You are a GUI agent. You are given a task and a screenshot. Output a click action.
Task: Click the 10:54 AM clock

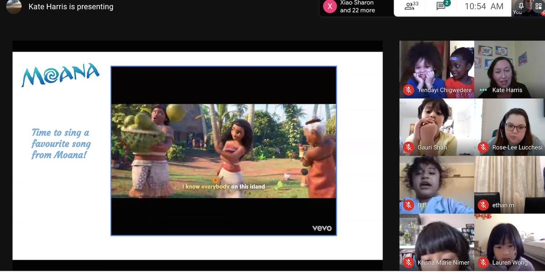(x=484, y=6)
